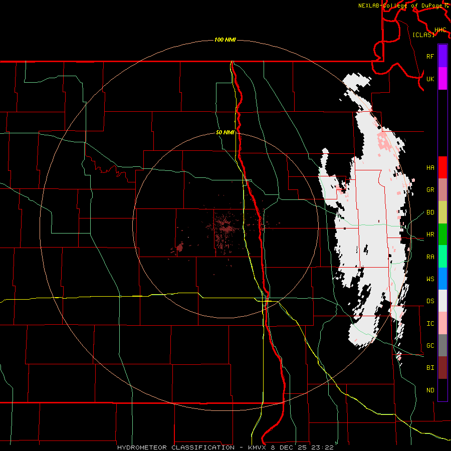Image resolution: width=451 pixels, height=451 pixels.
Task: Click the "ND" legend label
Action: (430, 390)
